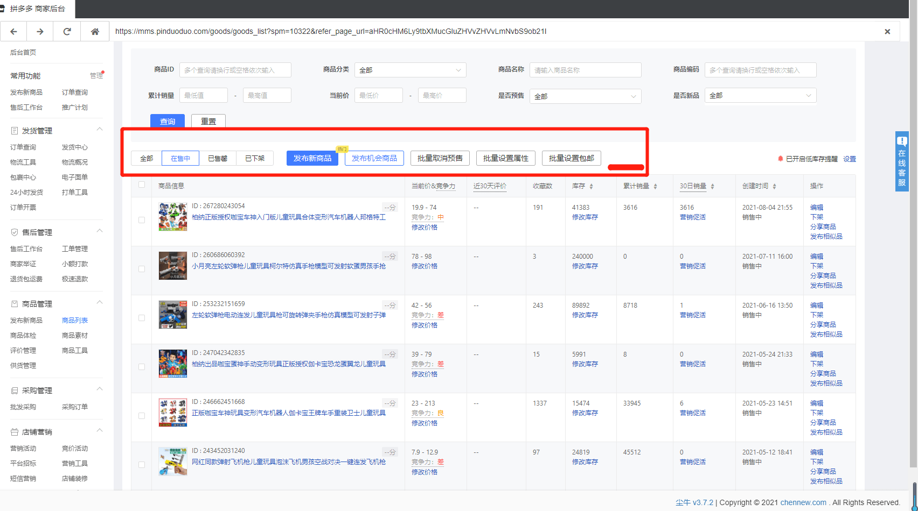
Task: Click in the 商品ID input field
Action: [x=235, y=70]
